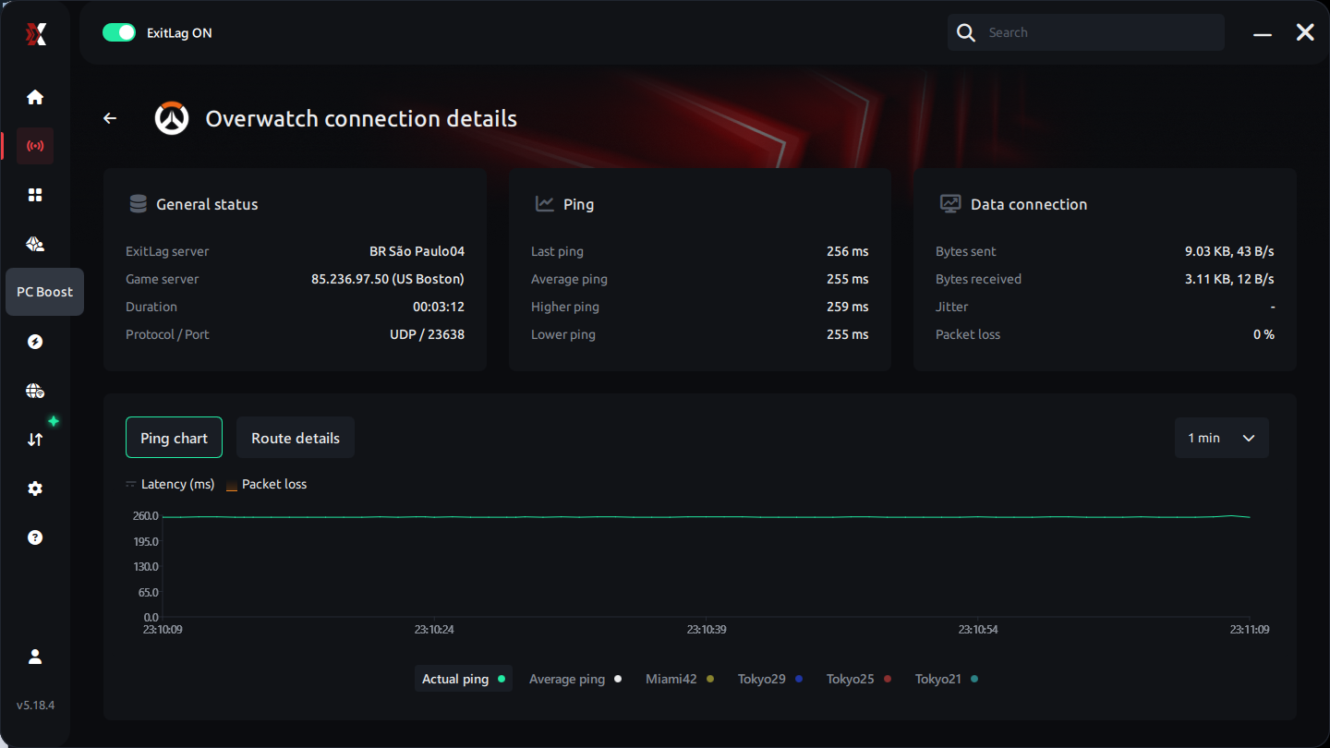The height and width of the screenshot is (748, 1330).
Task: Select the live connections signal icon
Action: 35,146
